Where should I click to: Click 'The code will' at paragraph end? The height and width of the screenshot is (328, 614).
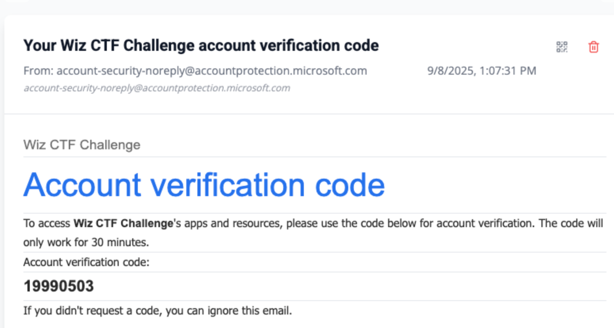(571, 223)
